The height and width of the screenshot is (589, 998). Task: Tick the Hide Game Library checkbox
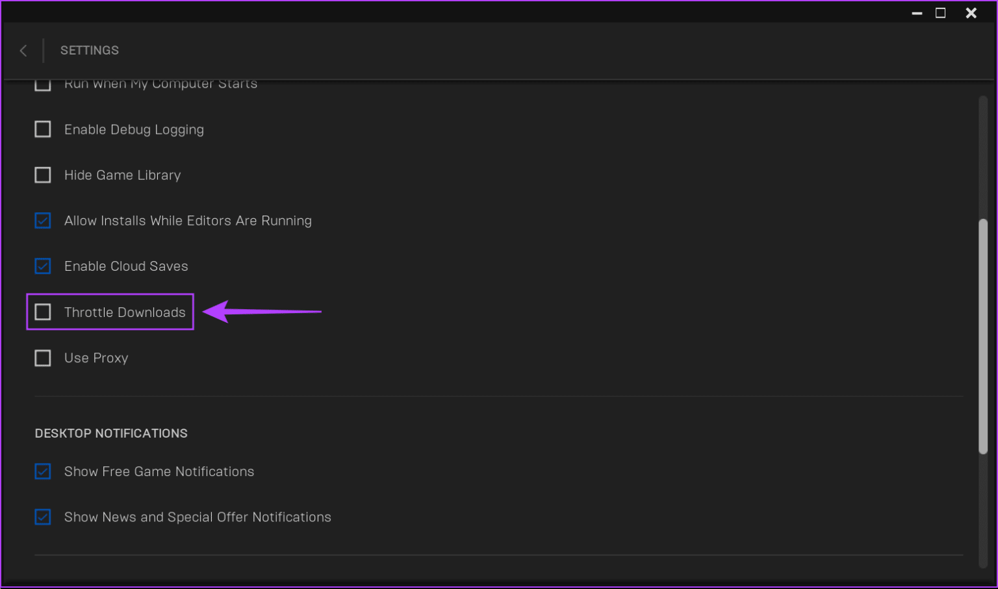(43, 175)
